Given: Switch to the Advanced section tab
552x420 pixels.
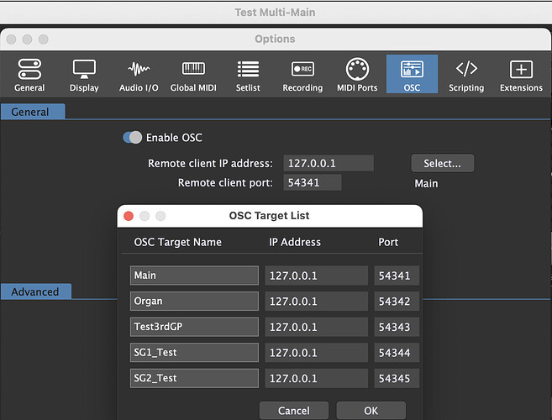Looking at the screenshot, I should click(35, 291).
